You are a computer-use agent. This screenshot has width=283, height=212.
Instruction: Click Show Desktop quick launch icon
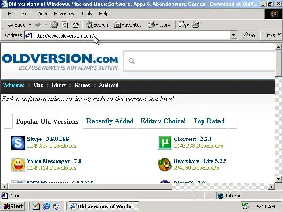point(36,206)
